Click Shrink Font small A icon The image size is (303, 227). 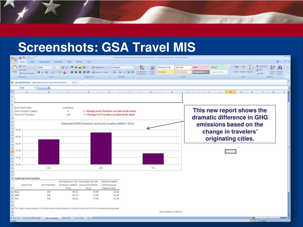coord(66,68)
